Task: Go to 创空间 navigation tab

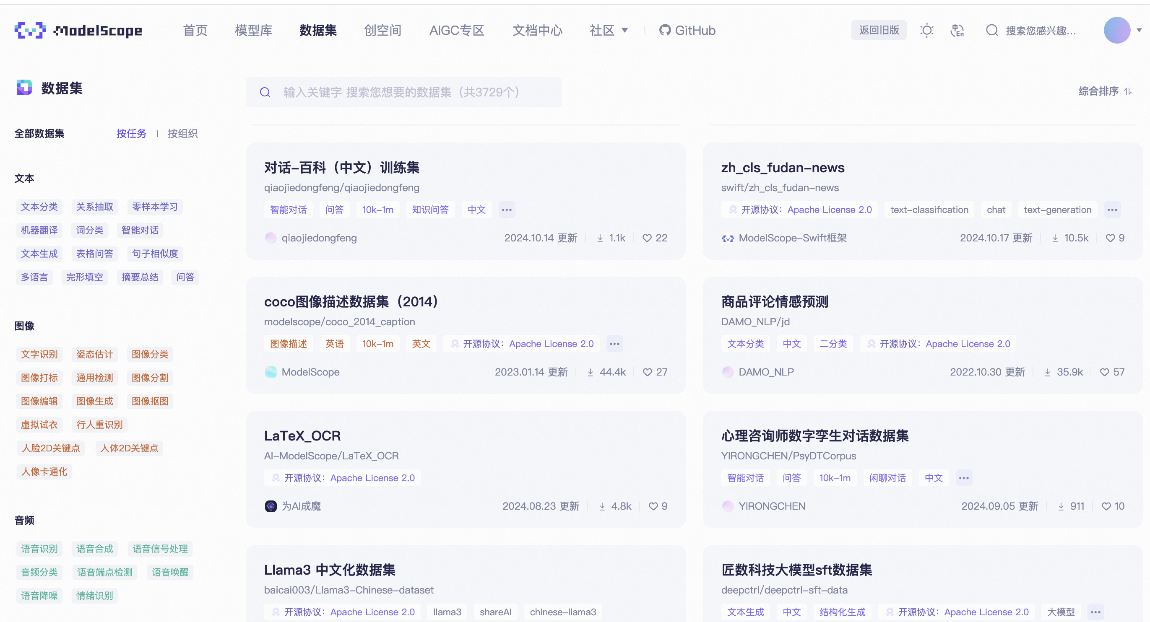Action: [x=382, y=30]
